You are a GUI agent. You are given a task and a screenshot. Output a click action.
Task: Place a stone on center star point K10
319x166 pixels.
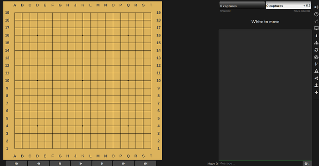tap(83, 81)
